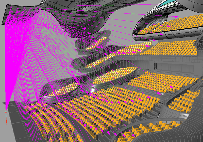Select the smallest upper side box seats
The width and height of the screenshot is (203, 142).
pyautogui.click(x=98, y=42)
